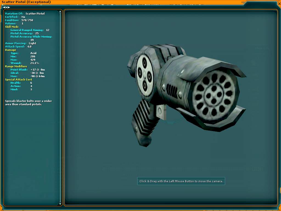Click the "Damage" section heading
The image size is (281, 211).
[x=11, y=50]
